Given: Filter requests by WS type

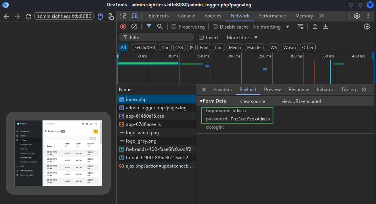Looking at the screenshot, I should point(274,48).
